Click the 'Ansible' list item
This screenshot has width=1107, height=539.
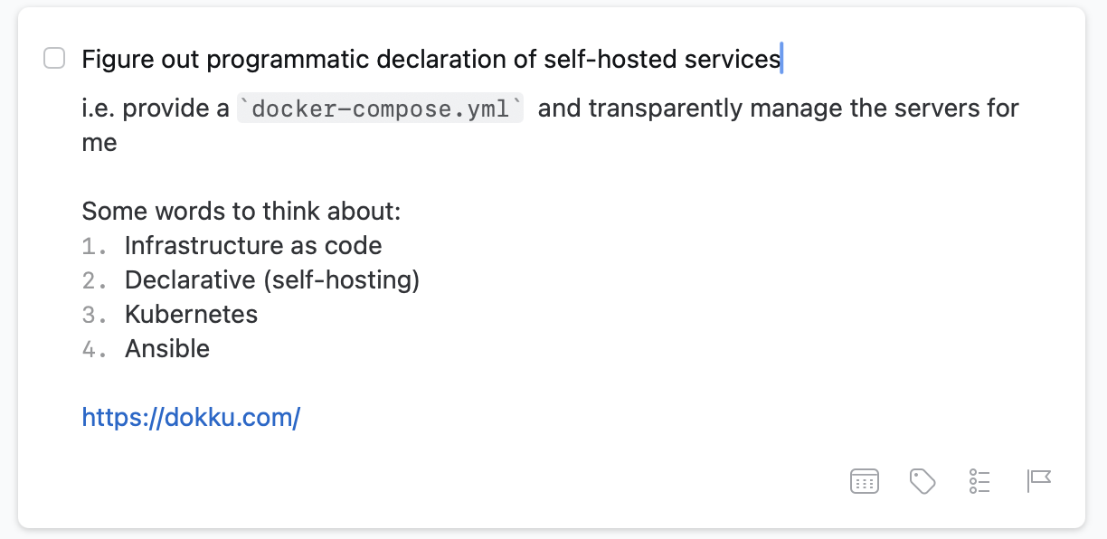pos(167,349)
